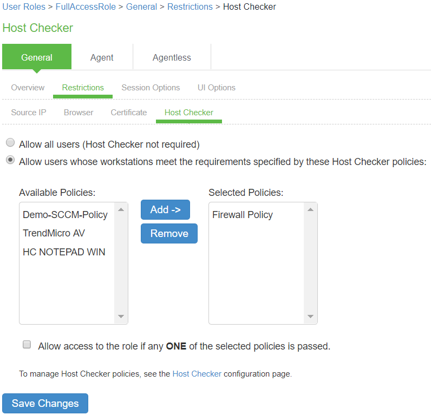Switch to the Agent tab
This screenshot has width=431, height=415.
tap(102, 57)
